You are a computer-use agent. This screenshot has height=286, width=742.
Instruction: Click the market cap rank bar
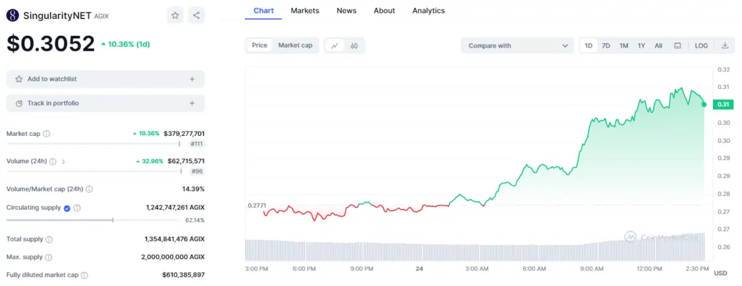point(95,144)
